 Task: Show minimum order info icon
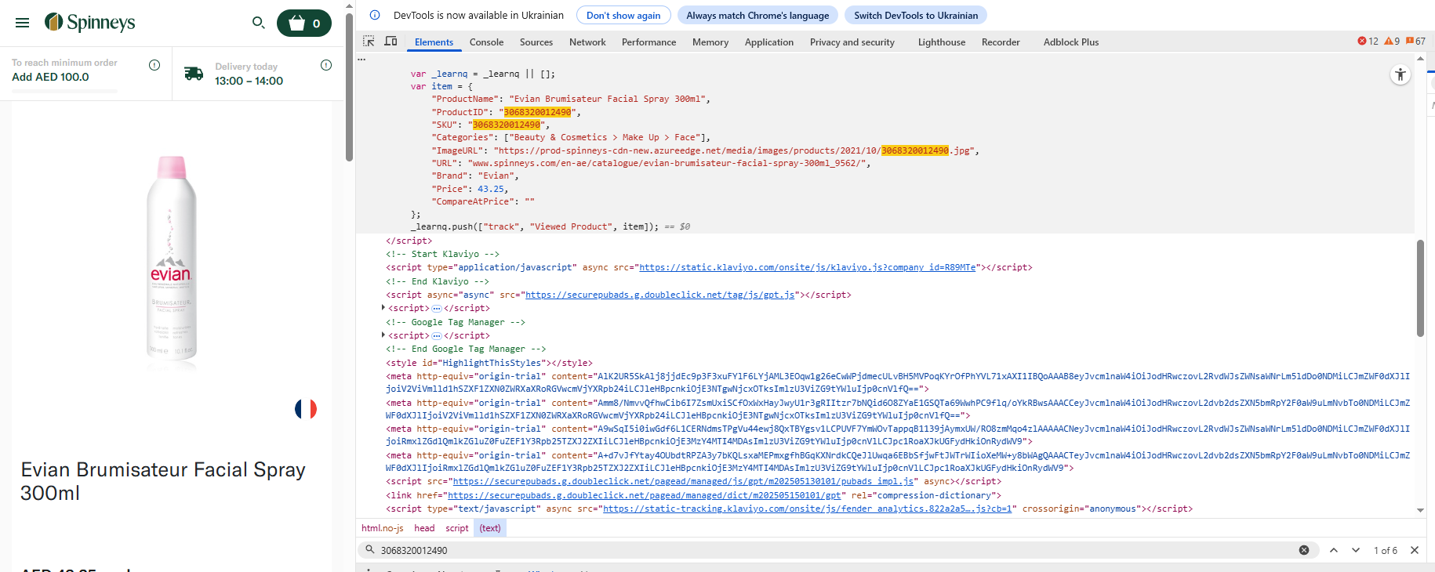(154, 65)
